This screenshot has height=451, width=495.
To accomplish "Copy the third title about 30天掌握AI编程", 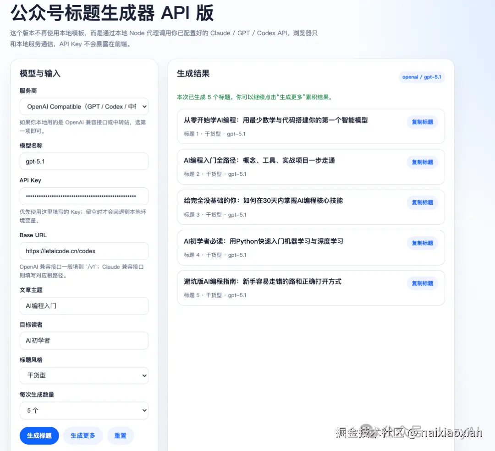I will click(x=422, y=202).
